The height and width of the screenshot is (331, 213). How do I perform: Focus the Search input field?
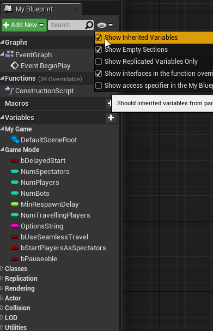[x=66, y=25]
